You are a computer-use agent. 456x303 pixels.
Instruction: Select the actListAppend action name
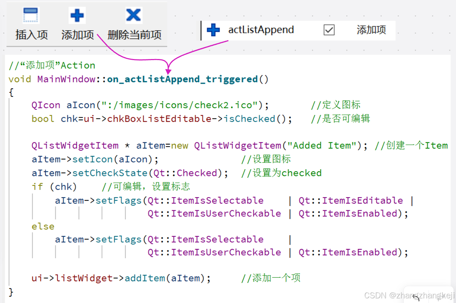coord(261,30)
